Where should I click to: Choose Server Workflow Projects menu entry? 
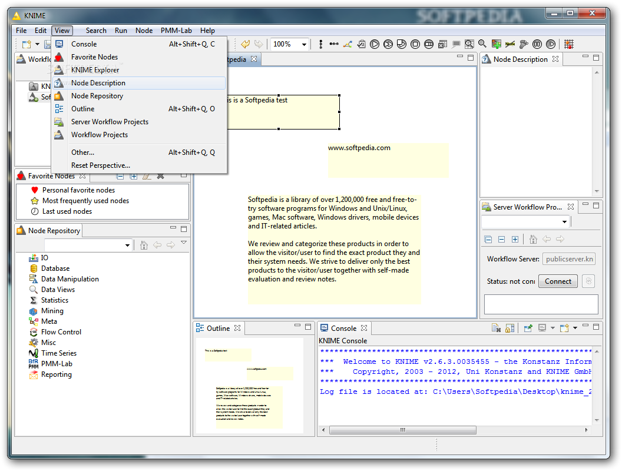point(139,122)
